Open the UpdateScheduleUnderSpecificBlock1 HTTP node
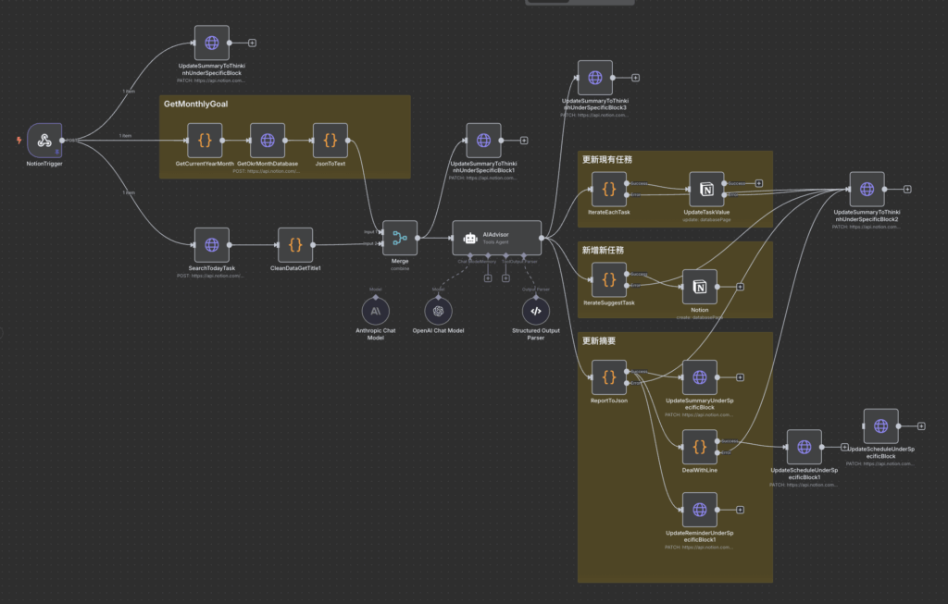 click(805, 448)
